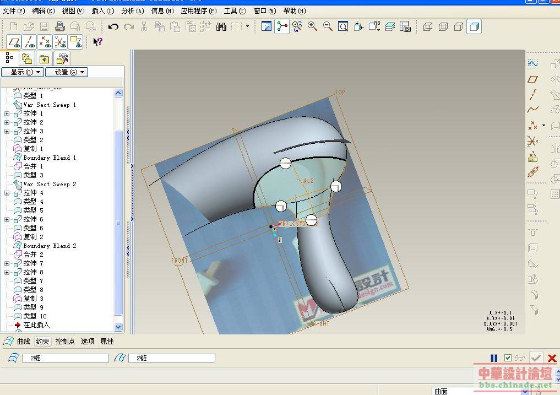The height and width of the screenshot is (395, 560).
Task: Select the Datum Axis creation tool
Action: point(532,94)
